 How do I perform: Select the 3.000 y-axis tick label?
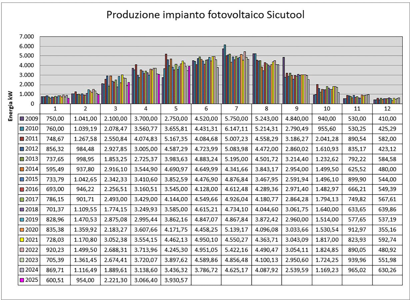point(27,75)
